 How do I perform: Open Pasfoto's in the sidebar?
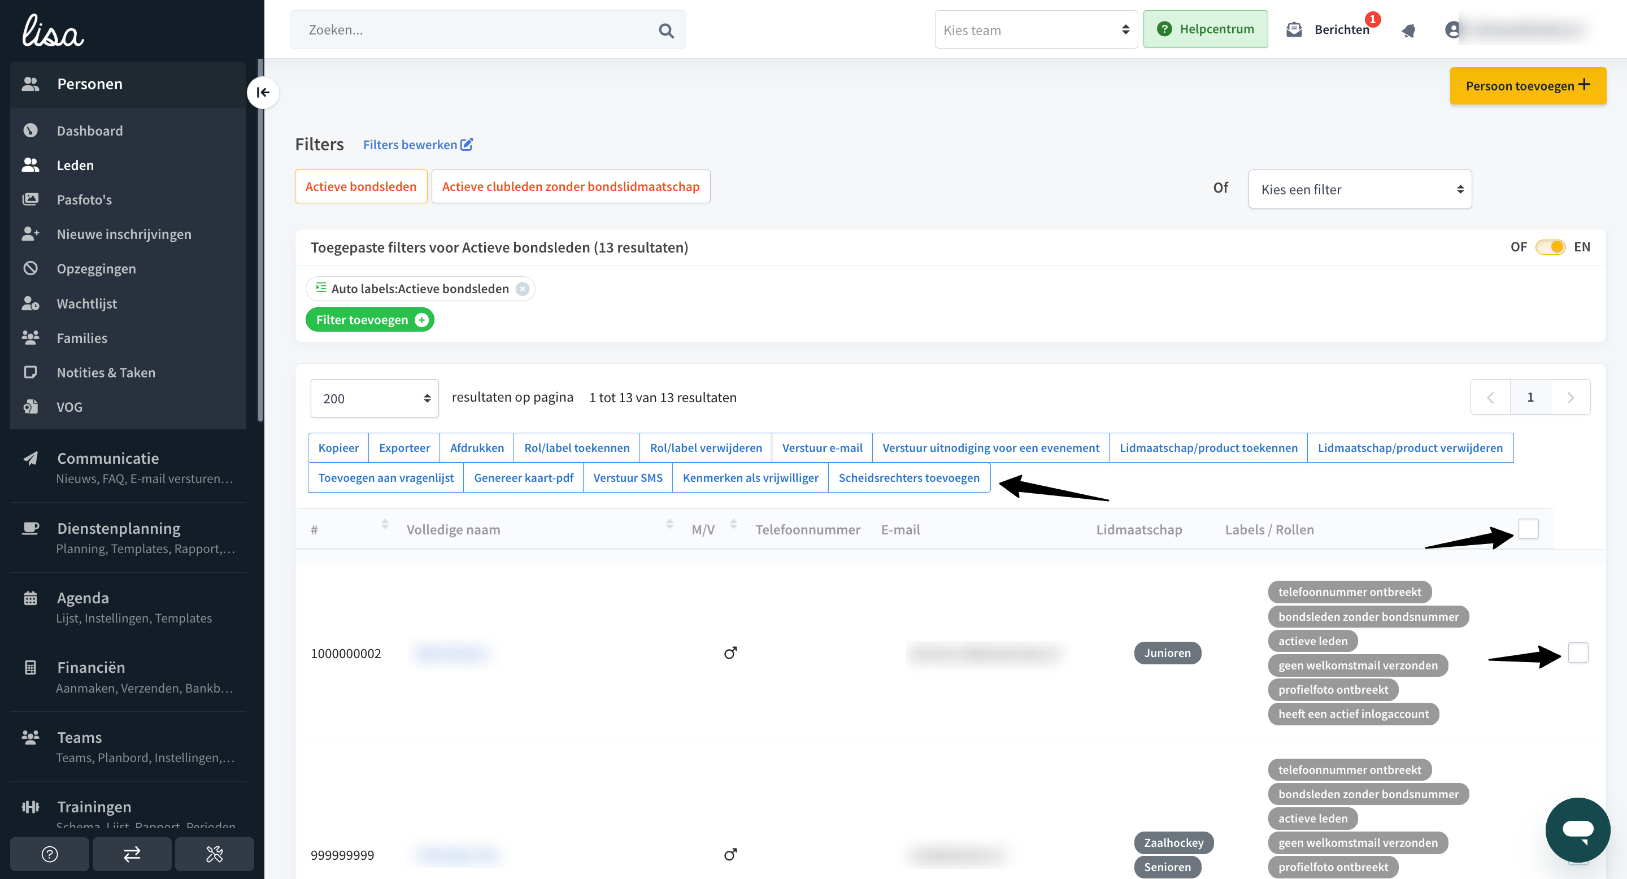pyautogui.click(x=128, y=199)
